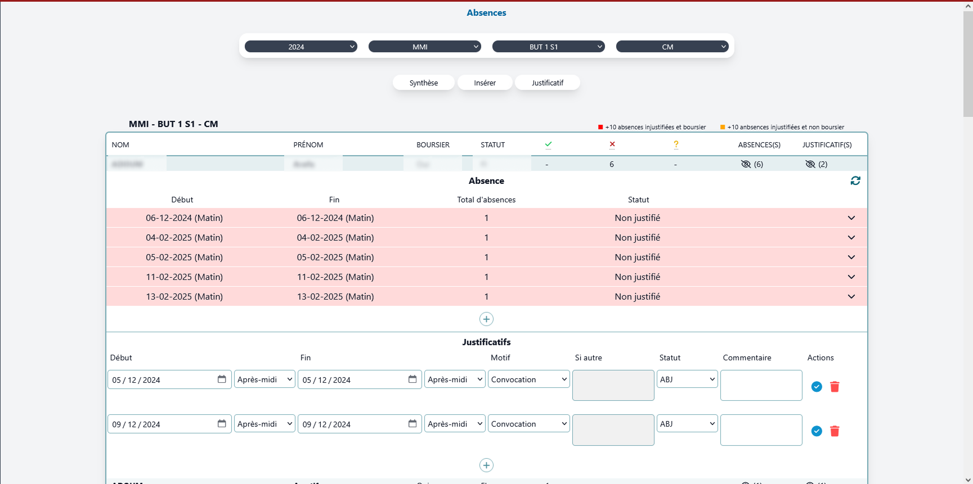Toggle absences visibility eye showing (6)
The height and width of the screenshot is (484, 973).
pyautogui.click(x=746, y=164)
